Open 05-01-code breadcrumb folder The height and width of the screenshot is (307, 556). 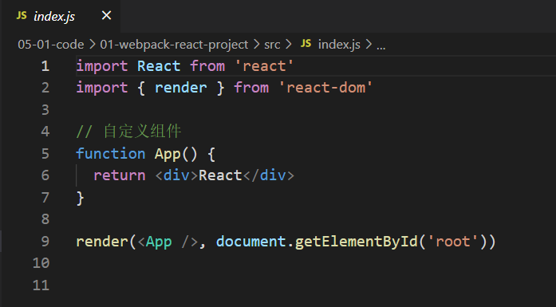51,45
